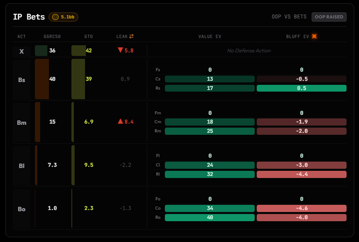This screenshot has height=242, width=359.
Task: Click the olive GTO bar in X row
Action: (x=79, y=51)
